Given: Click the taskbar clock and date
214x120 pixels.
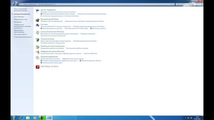Looking at the screenshot, I should tap(197, 118).
